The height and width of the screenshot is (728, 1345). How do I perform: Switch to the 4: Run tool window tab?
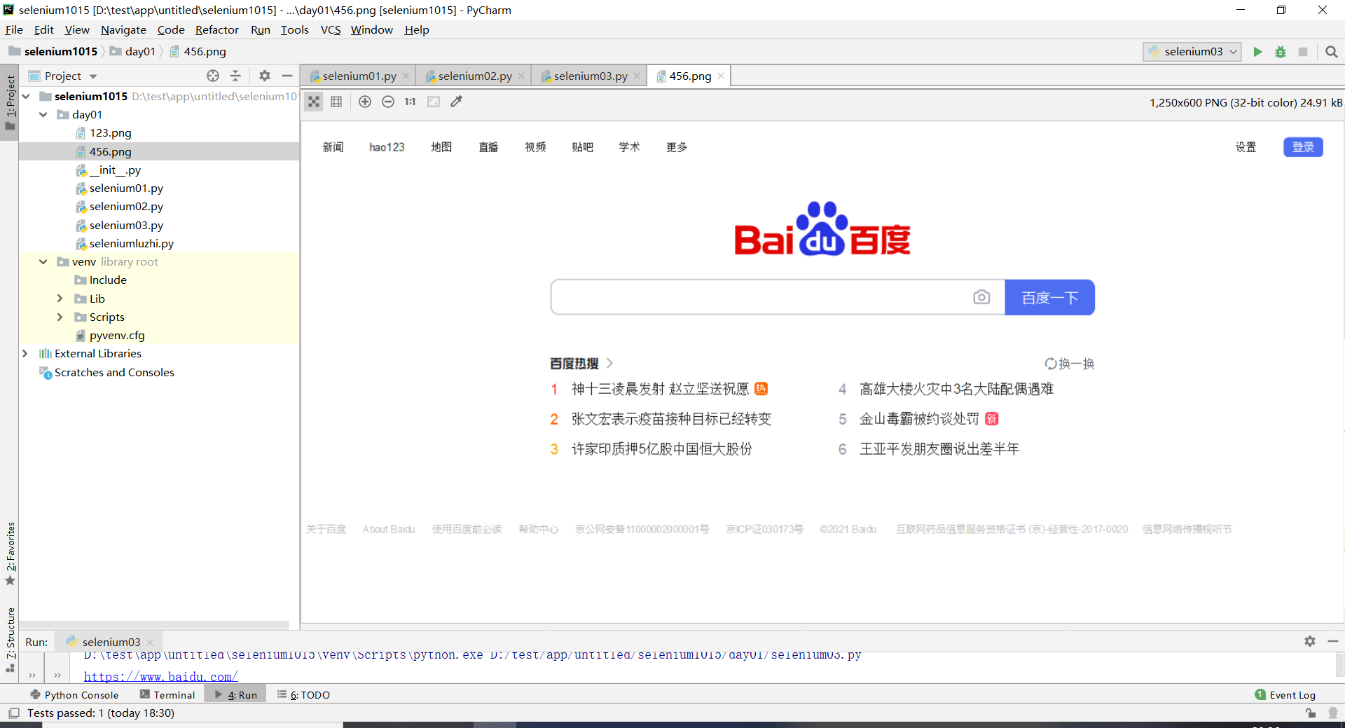coord(236,695)
